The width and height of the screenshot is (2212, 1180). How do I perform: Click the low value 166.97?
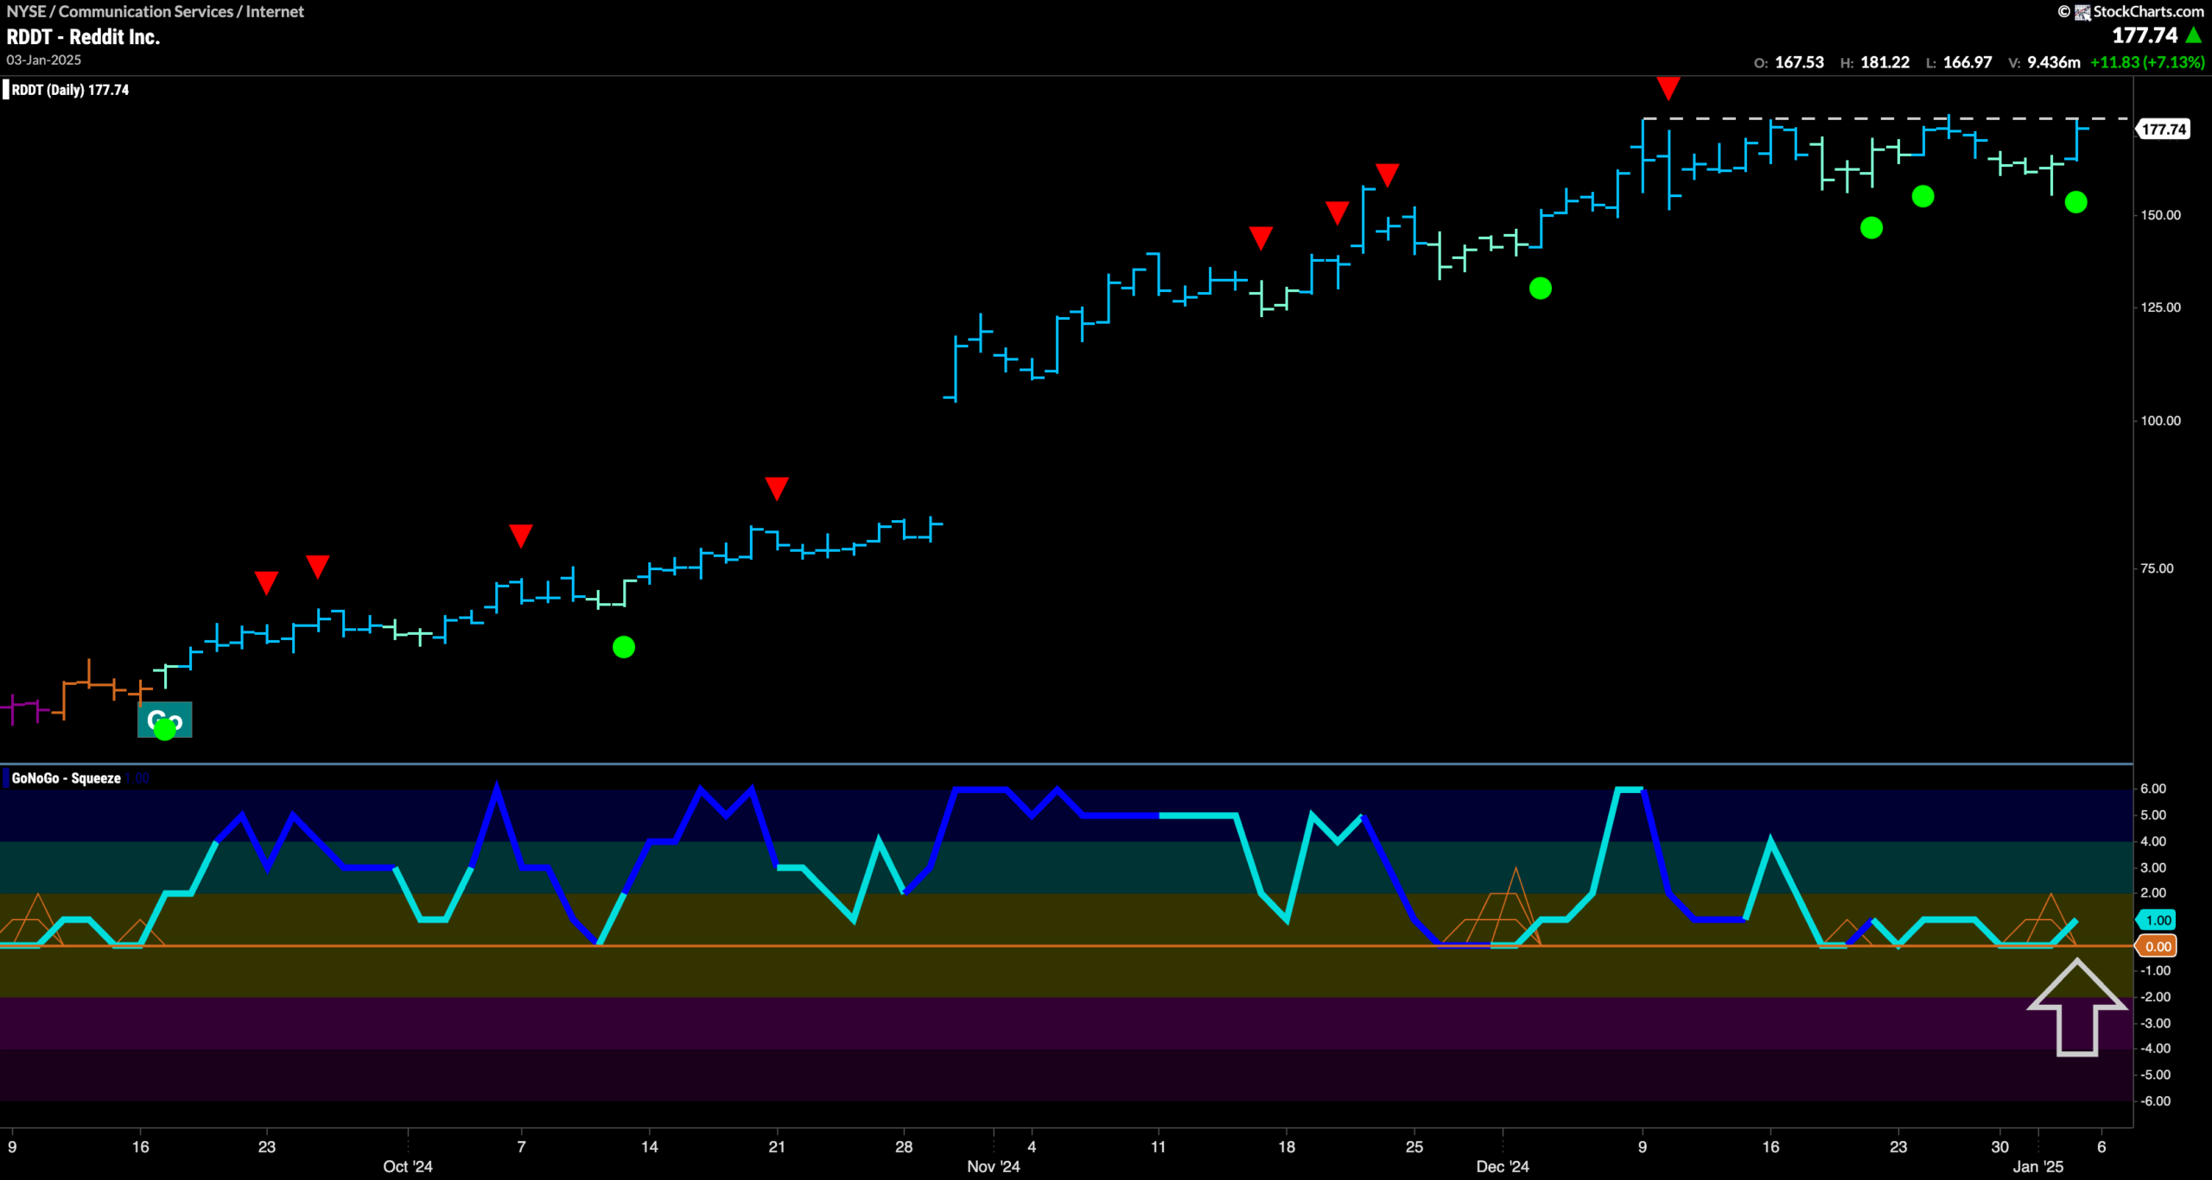click(x=1967, y=62)
